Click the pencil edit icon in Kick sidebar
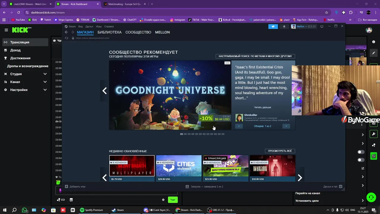Image resolution: width=380 pixels, height=214 pixels. [x=373, y=53]
